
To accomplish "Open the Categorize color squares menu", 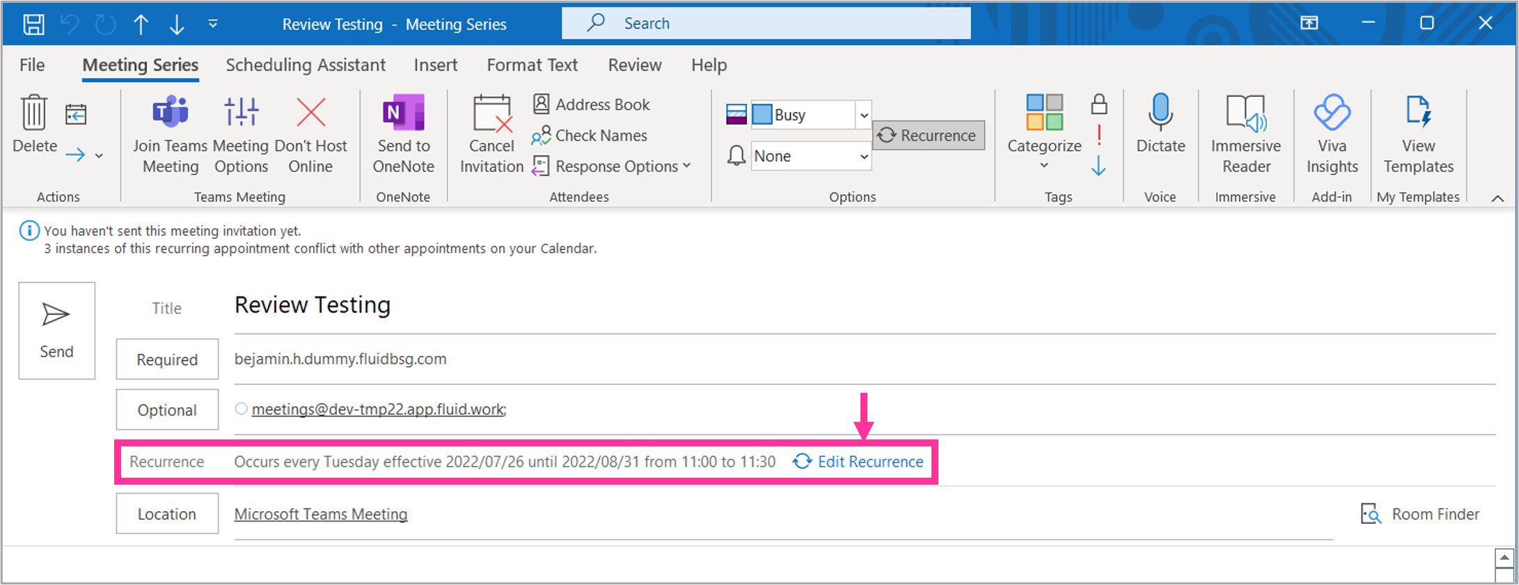I will (1044, 112).
